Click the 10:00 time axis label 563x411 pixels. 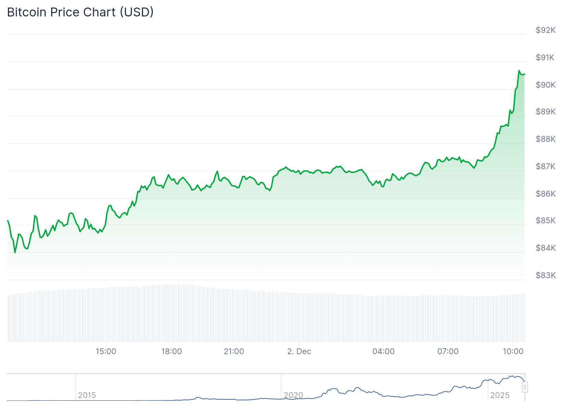pos(513,351)
